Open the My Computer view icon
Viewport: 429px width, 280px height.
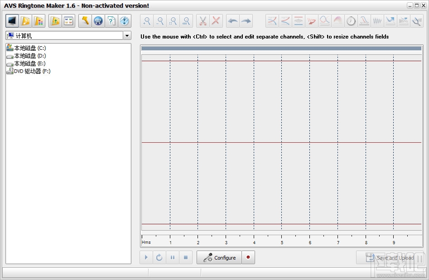(x=12, y=21)
